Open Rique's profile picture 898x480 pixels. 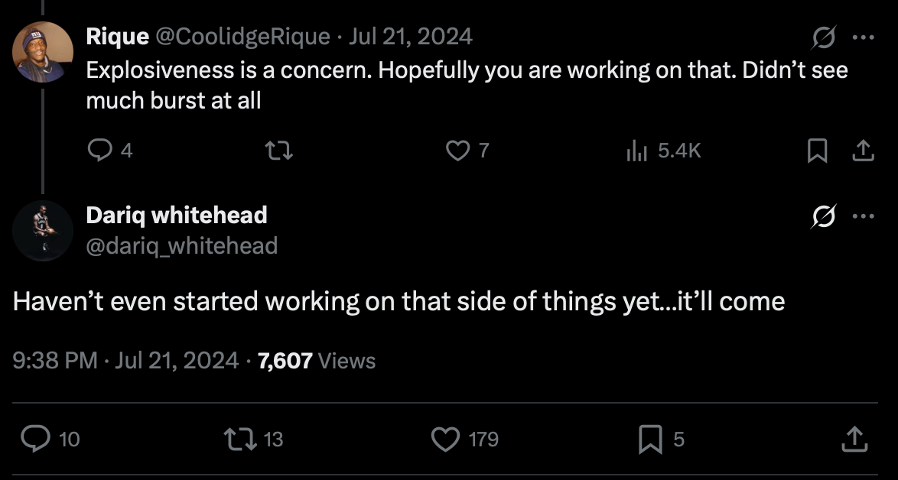pyautogui.click(x=43, y=52)
